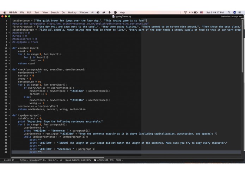The image size is (245, 174).
Task: Click the 4,182 / 568 / 115 document counts
Action: (105, 160)
